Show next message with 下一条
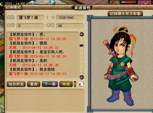 pyautogui.click(x=50, y=84)
